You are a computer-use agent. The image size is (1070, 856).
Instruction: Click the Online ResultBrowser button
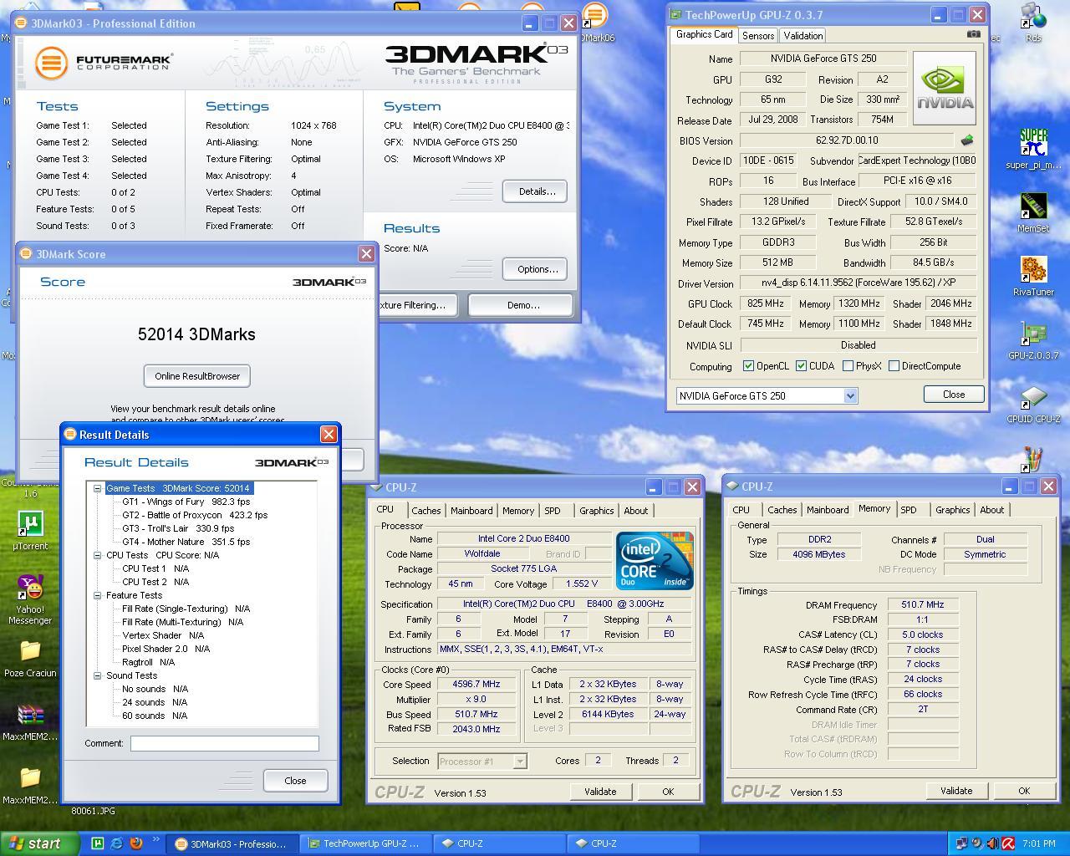[197, 376]
